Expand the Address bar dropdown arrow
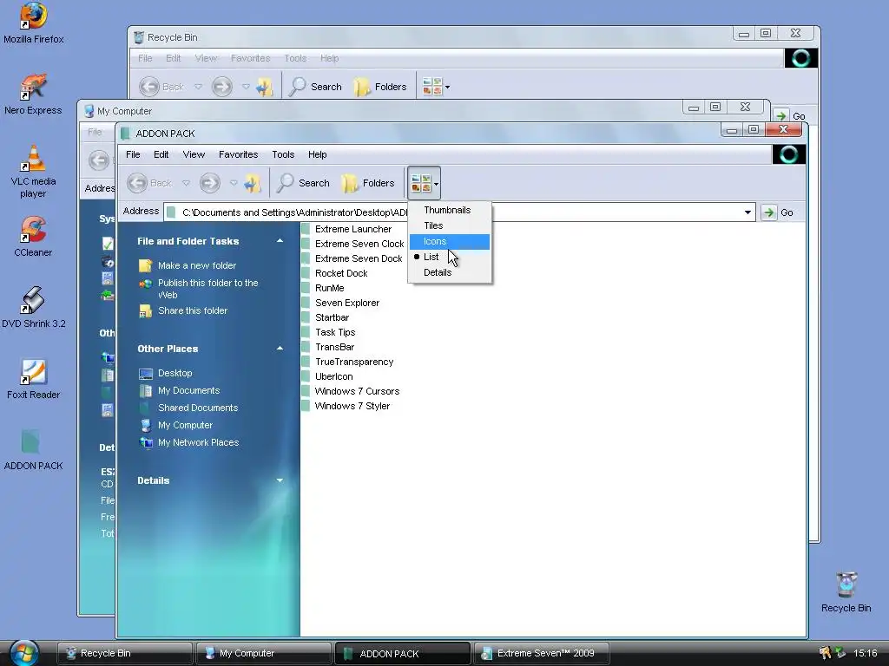Image resolution: width=889 pixels, height=666 pixels. pos(747,212)
